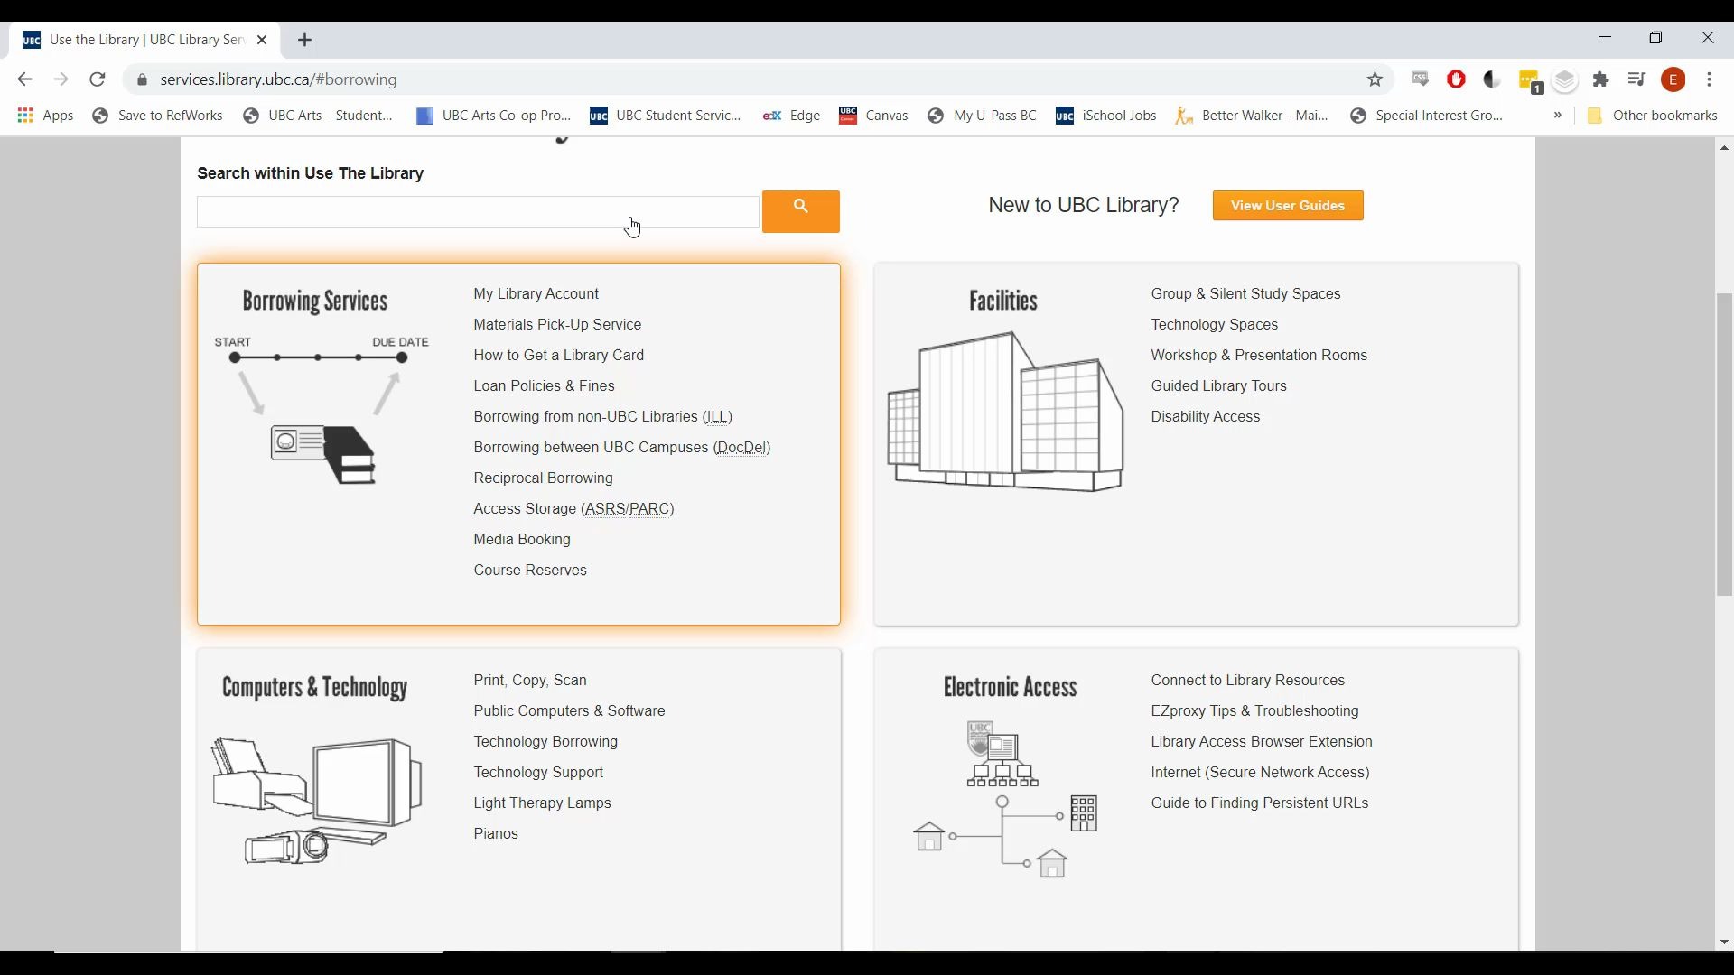Screen dimensions: 1734x975
Task: Open Borrowing from non-UBC Libraries (ILL)
Action: (603, 417)
